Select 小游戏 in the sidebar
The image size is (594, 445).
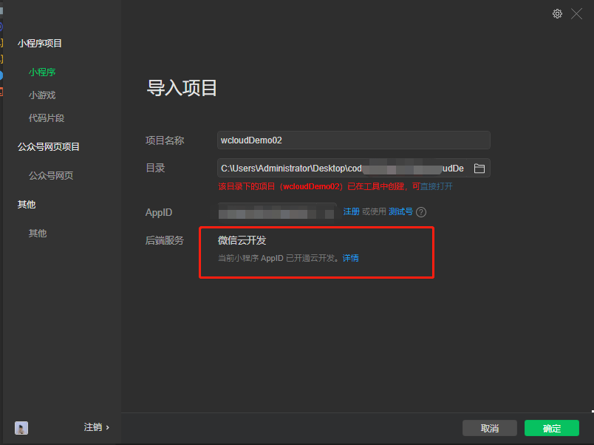tap(42, 95)
